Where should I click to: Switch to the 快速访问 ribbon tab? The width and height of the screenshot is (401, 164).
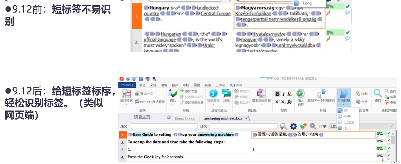pos(235,85)
